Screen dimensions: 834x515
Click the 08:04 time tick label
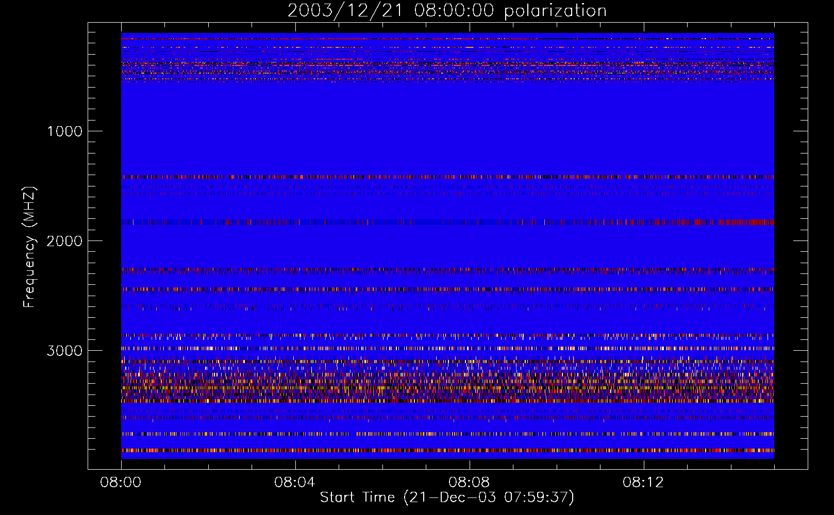point(295,483)
